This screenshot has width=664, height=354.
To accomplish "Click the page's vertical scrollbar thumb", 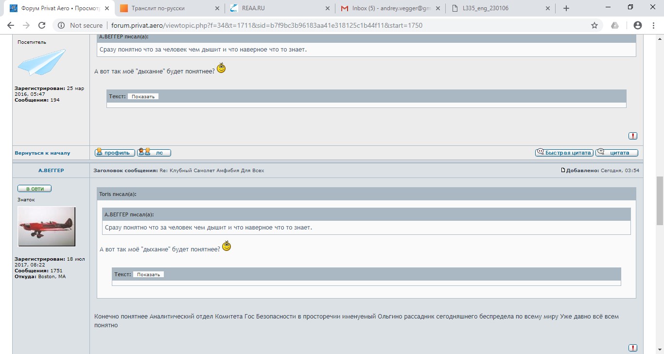I will click(x=660, y=199).
